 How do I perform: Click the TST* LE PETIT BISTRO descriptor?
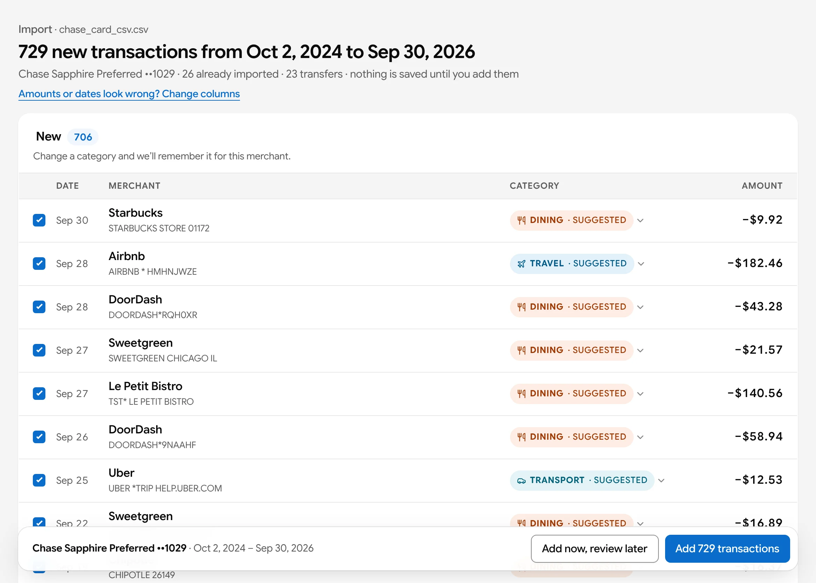151,402
